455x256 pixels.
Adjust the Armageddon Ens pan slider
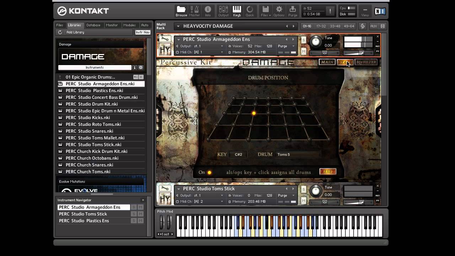click(325, 53)
